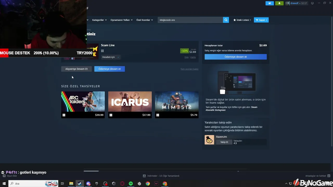This screenshot has width=333, height=187.
Task: Open the announcements megaphone button
Action: tap(270, 3)
